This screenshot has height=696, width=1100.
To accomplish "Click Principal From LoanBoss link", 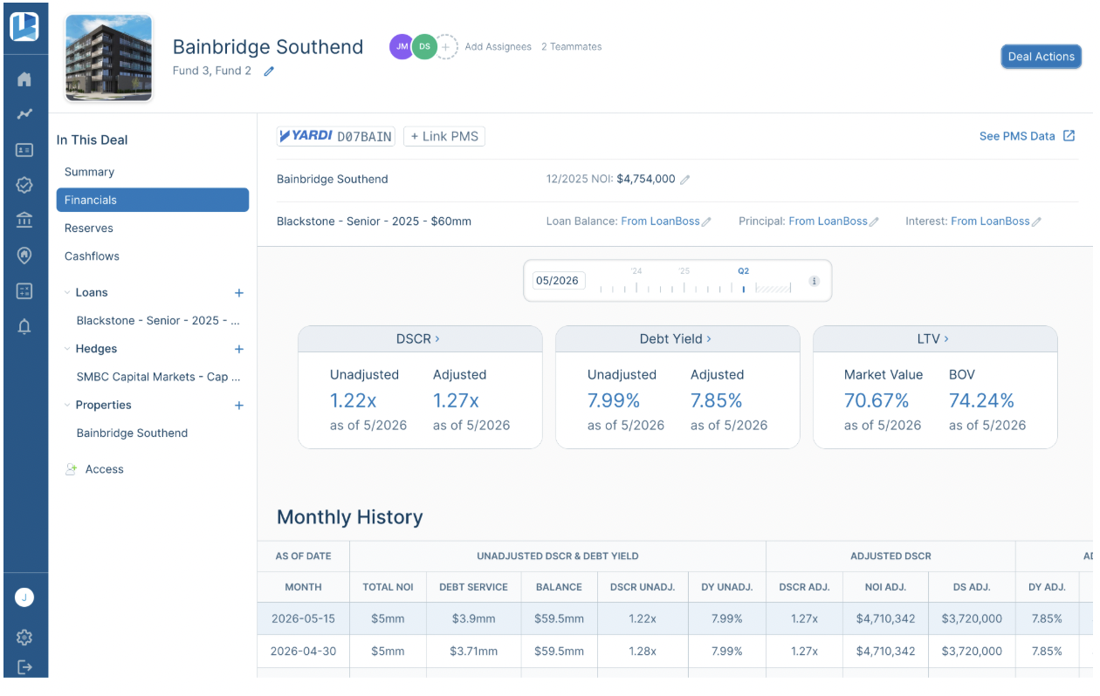I will [x=828, y=222].
